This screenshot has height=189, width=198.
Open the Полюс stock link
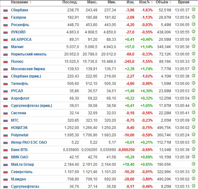pyautogui.click(x=17, y=62)
